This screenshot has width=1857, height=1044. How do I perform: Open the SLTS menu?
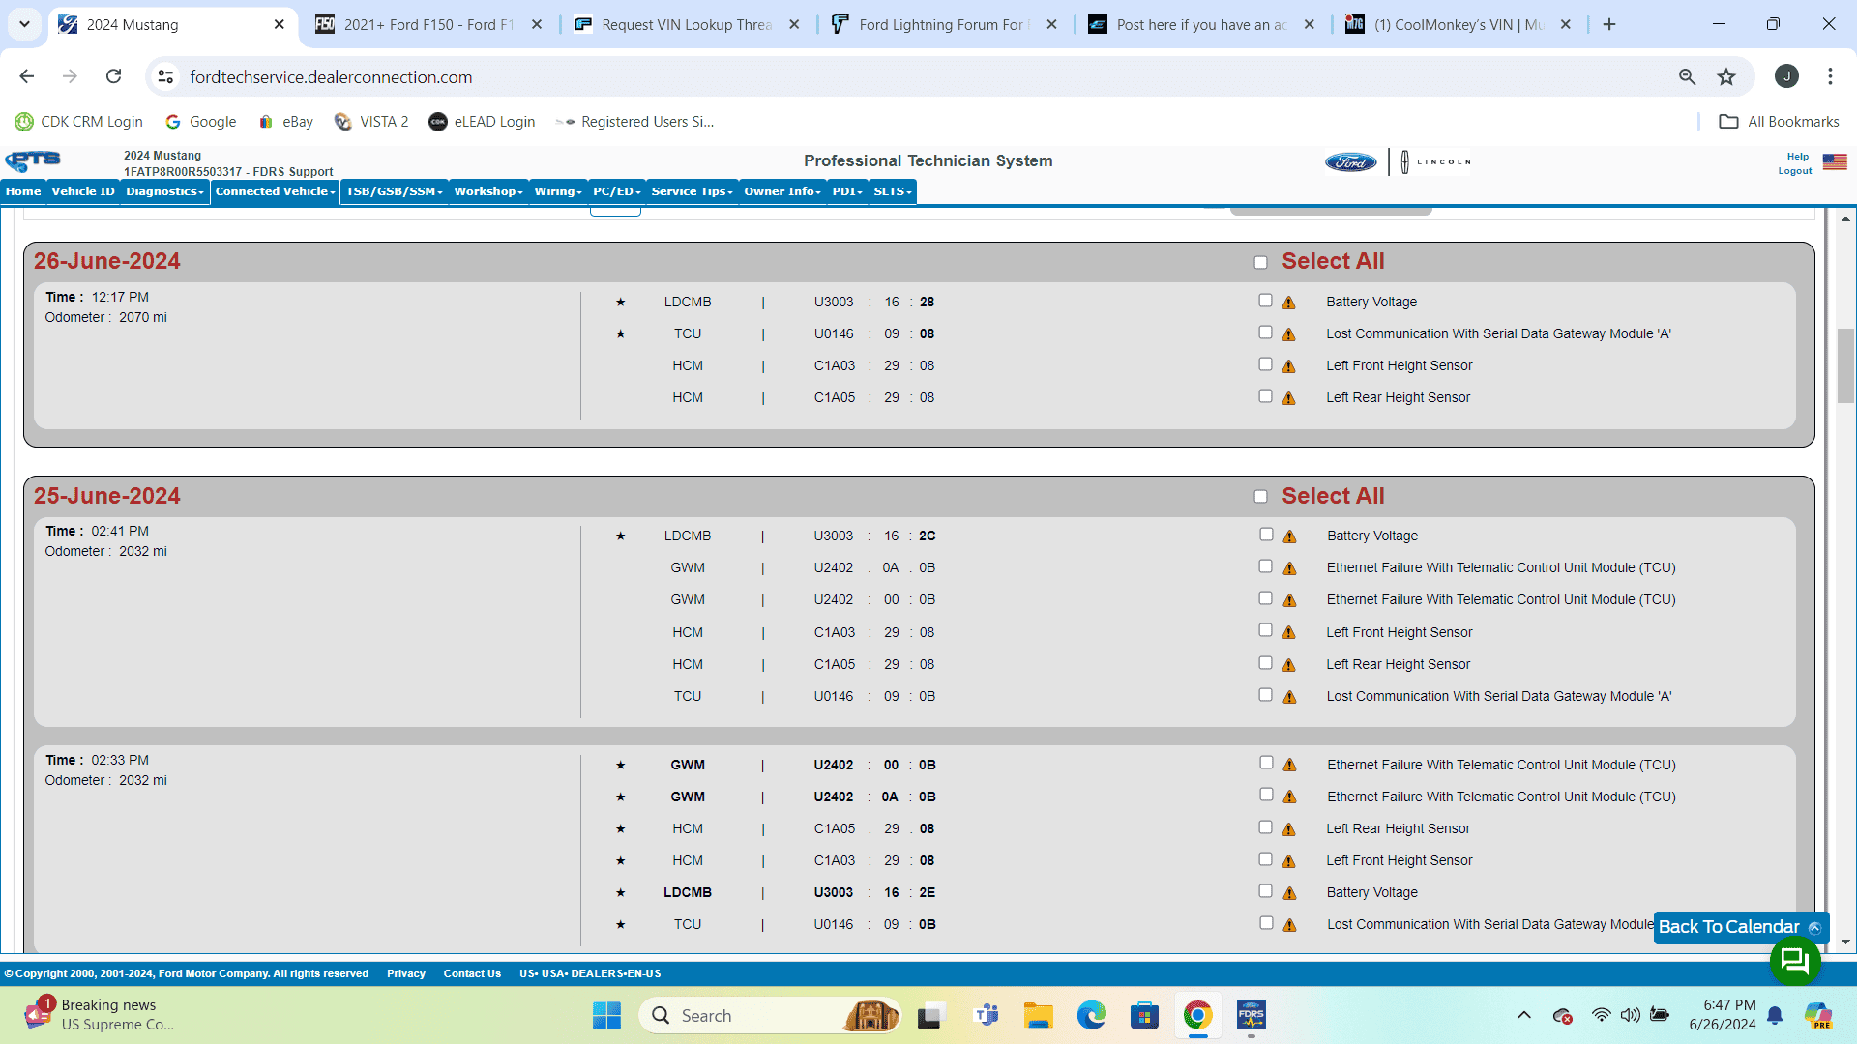(892, 191)
